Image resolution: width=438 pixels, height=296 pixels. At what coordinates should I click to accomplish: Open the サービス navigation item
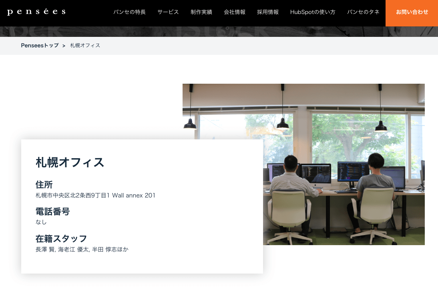click(x=168, y=12)
